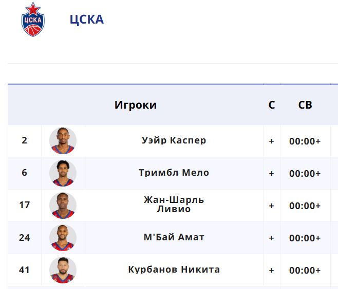Click the plus sign in М'Бай Амат's row

pos(271,238)
